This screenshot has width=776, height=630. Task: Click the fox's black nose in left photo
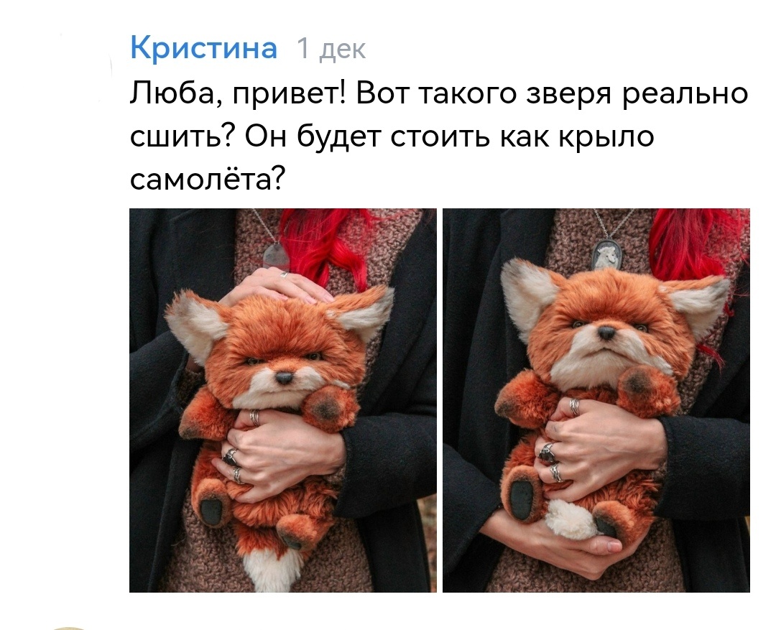pyautogui.click(x=284, y=379)
